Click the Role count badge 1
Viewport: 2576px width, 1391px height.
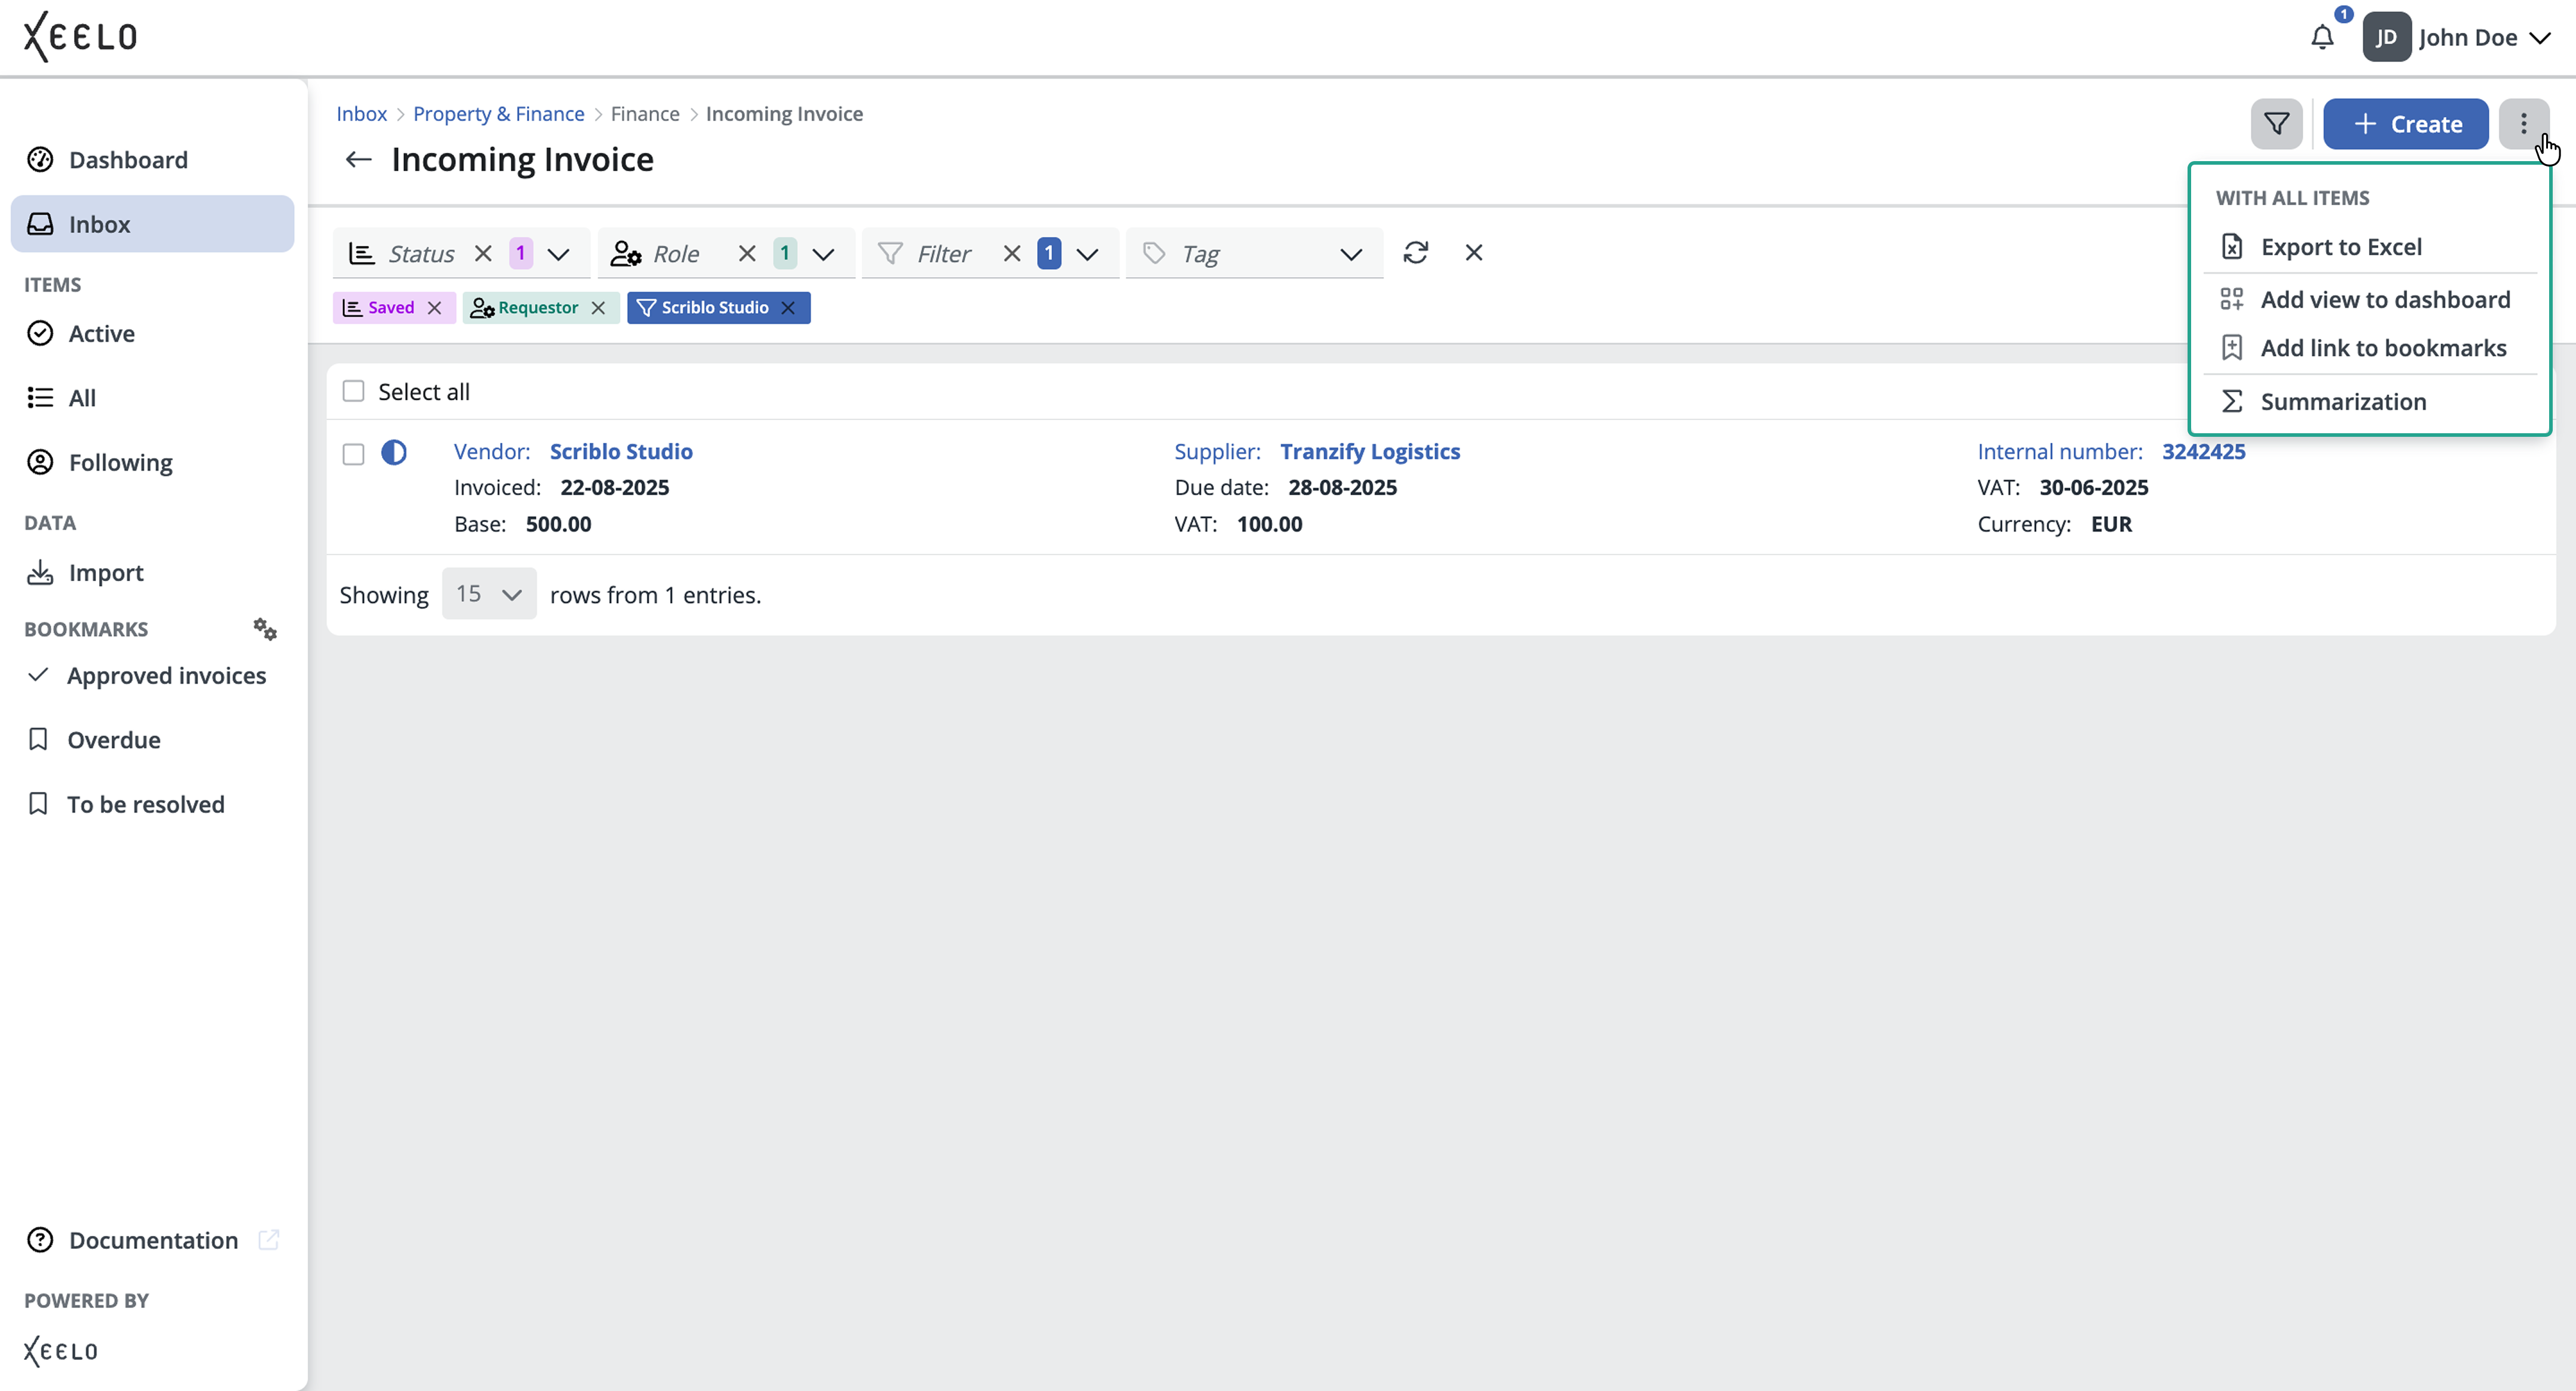(x=785, y=253)
